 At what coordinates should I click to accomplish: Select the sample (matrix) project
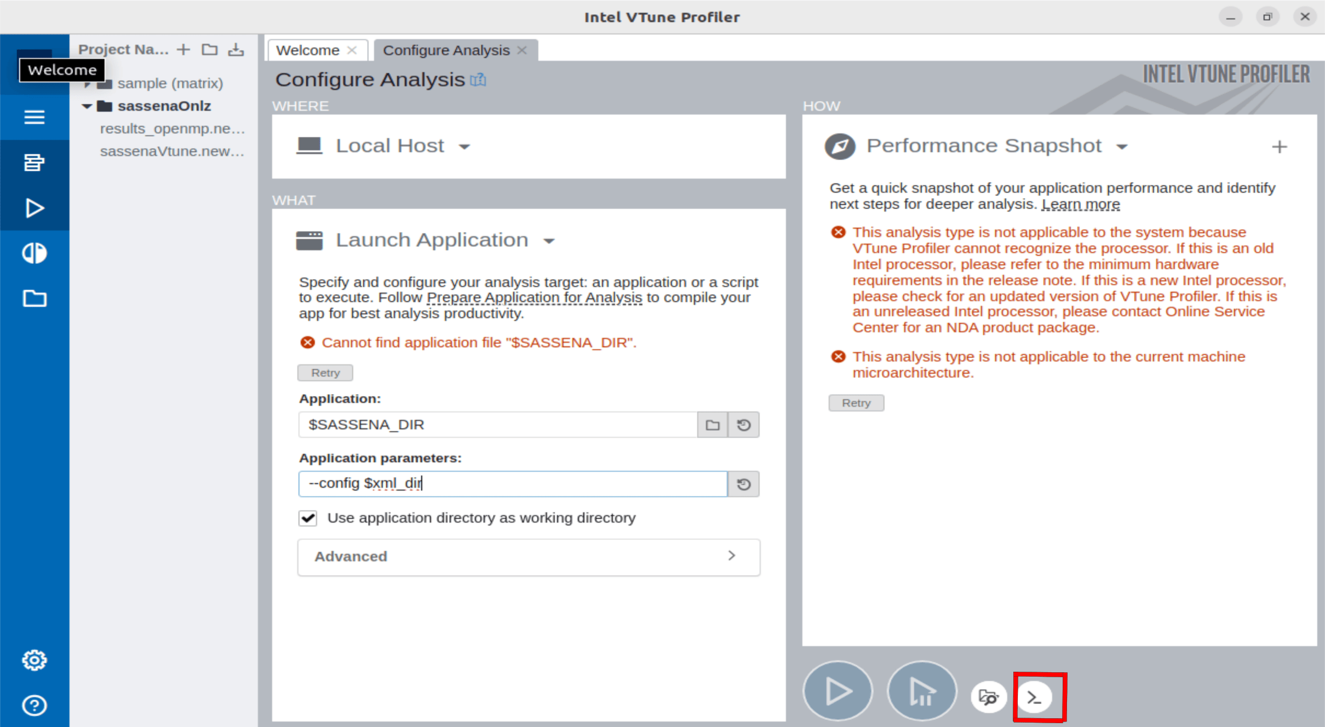tap(170, 84)
